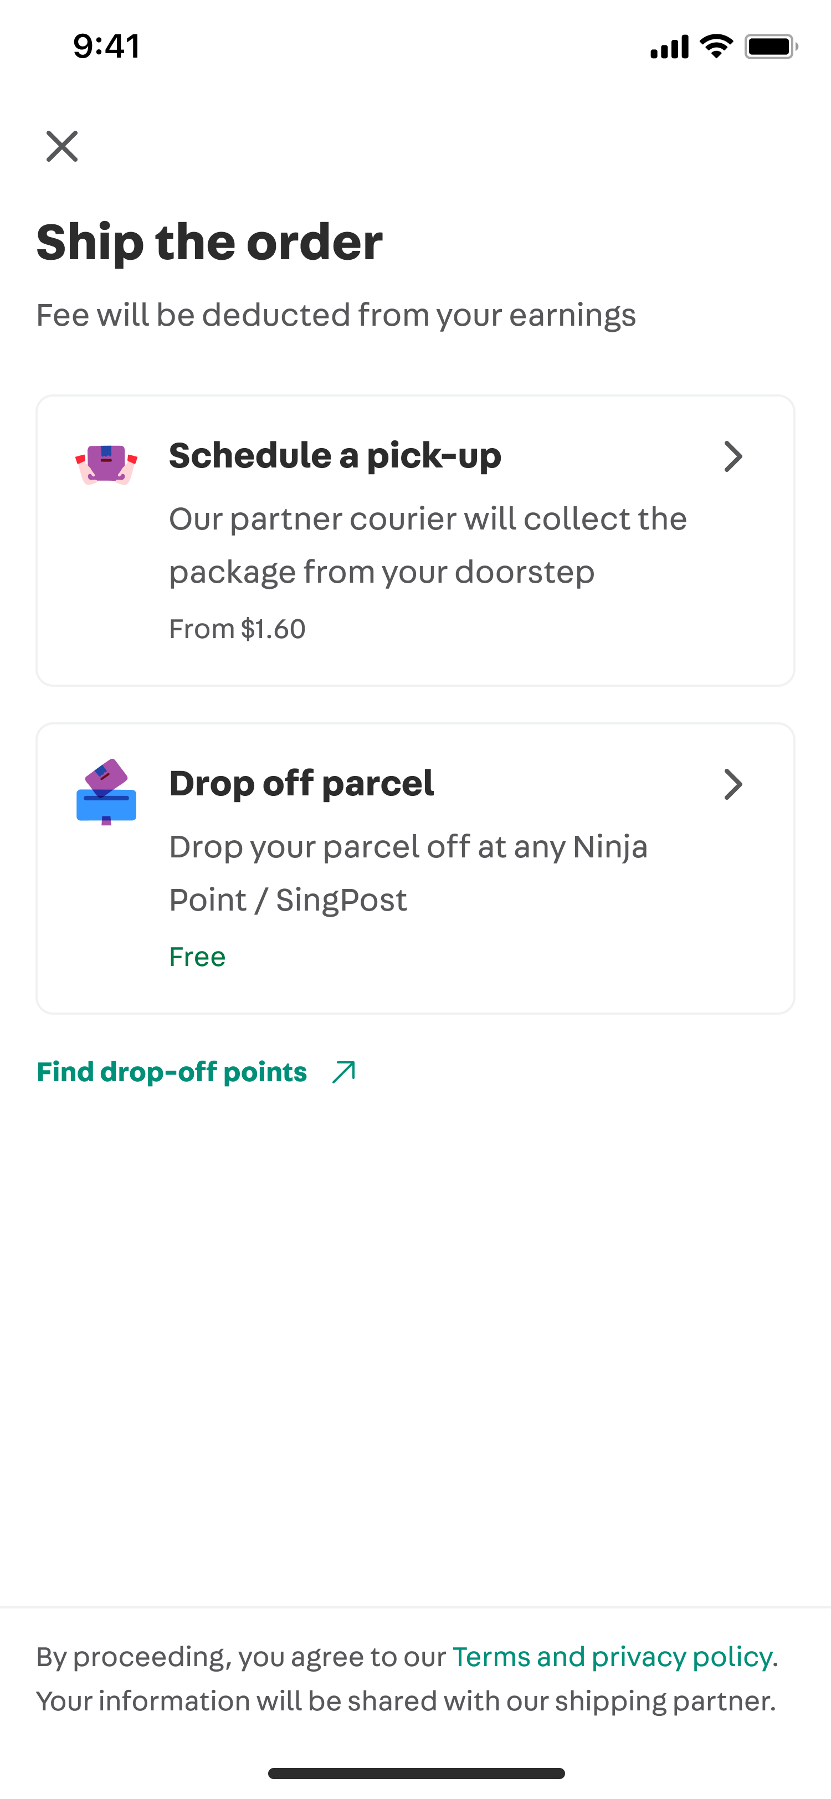Tap the green Free price label

(x=198, y=956)
